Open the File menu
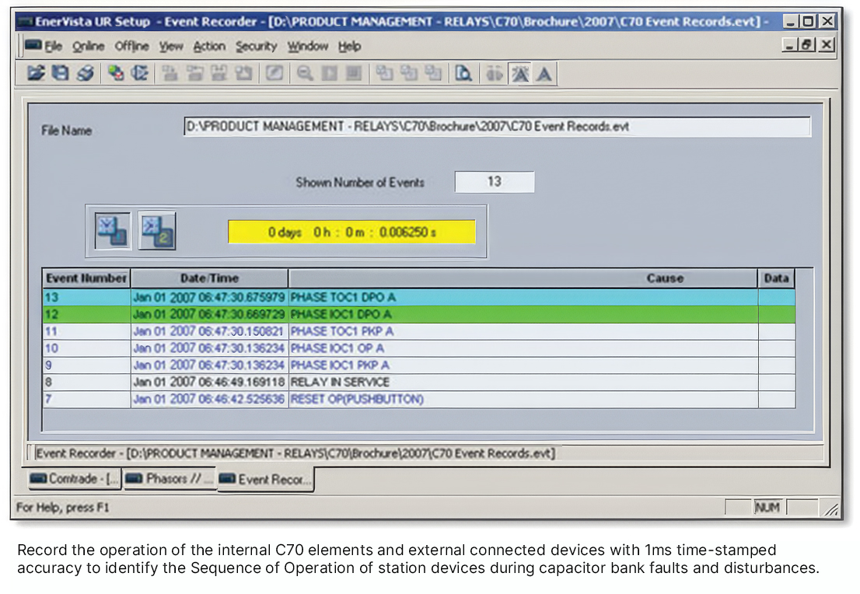Viewport: 860px width, 594px height. (53, 47)
